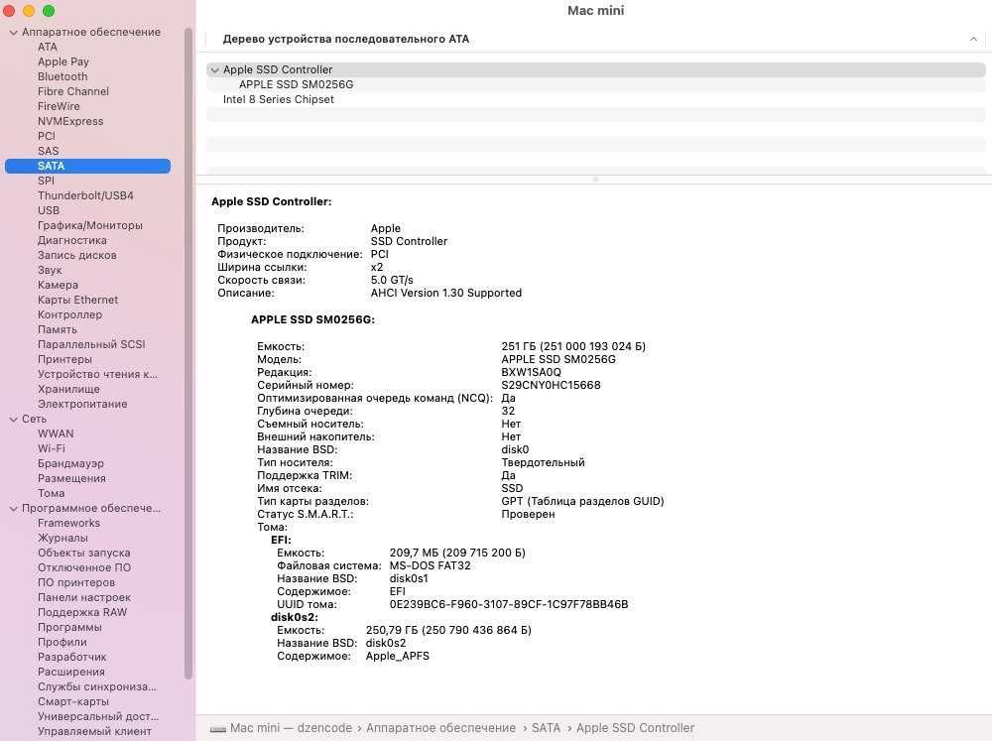Collapse the Apple SSD Controller tree row
The image size is (992, 741).
[215, 70]
